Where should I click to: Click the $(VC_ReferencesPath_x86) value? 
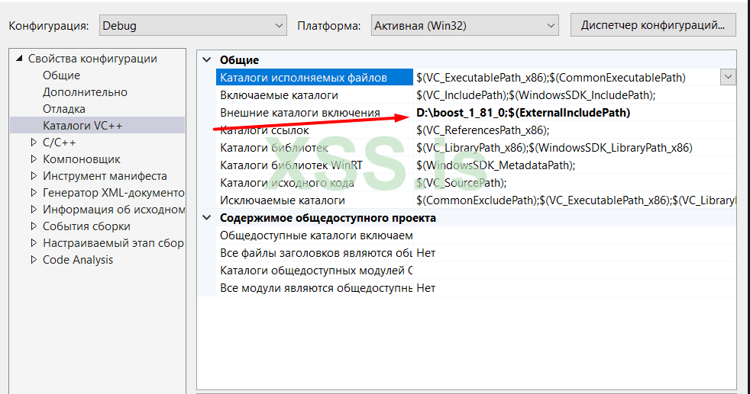575,130
